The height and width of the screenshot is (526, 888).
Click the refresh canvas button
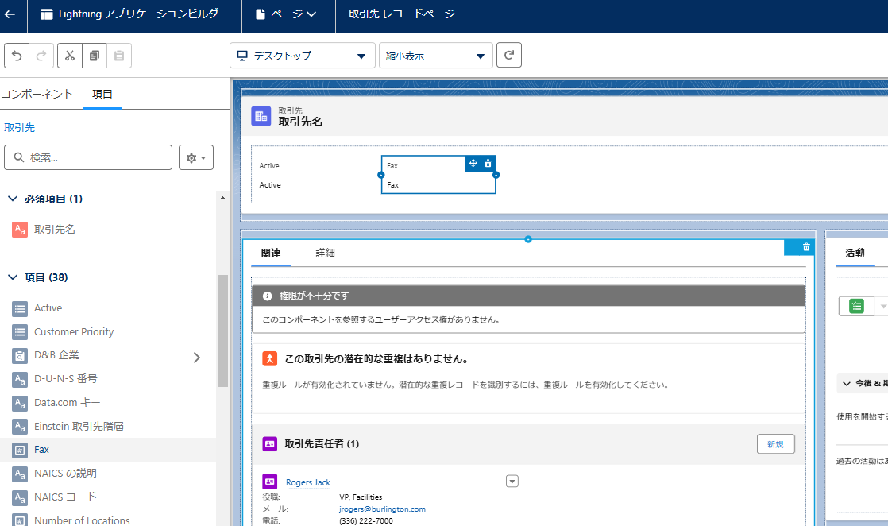coord(509,55)
